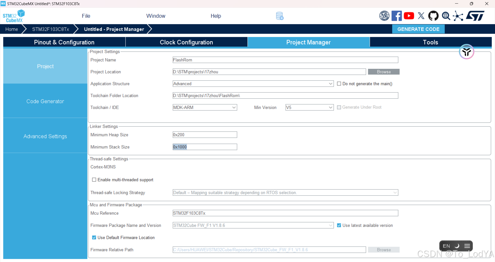Switch to the Tools tab
This screenshot has height=262, width=495.
tap(431, 42)
